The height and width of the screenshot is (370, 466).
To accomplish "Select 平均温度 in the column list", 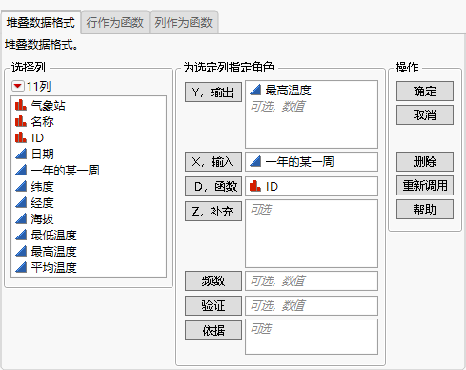I will (53, 267).
